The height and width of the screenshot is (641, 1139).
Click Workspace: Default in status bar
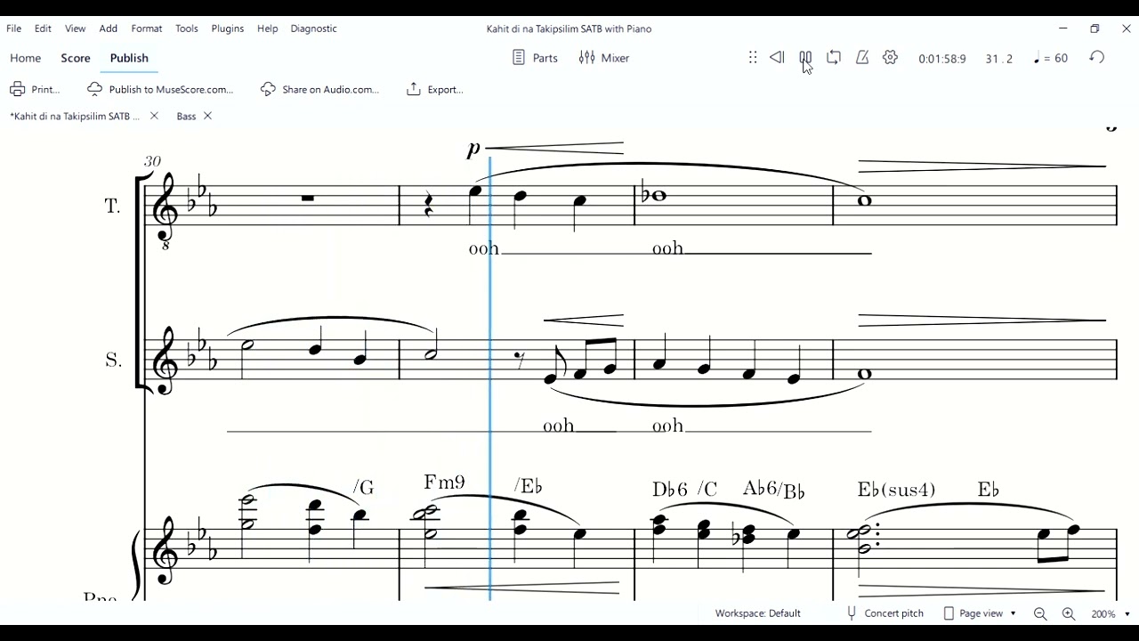pos(758,613)
